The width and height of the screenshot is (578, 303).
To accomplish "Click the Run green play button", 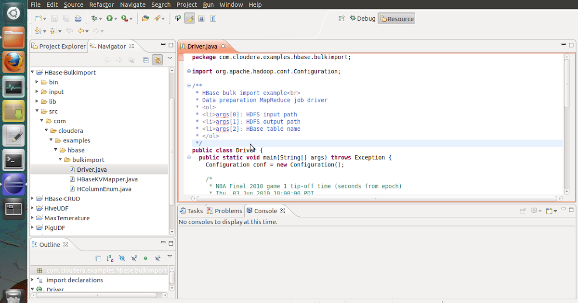I will coord(110,18).
